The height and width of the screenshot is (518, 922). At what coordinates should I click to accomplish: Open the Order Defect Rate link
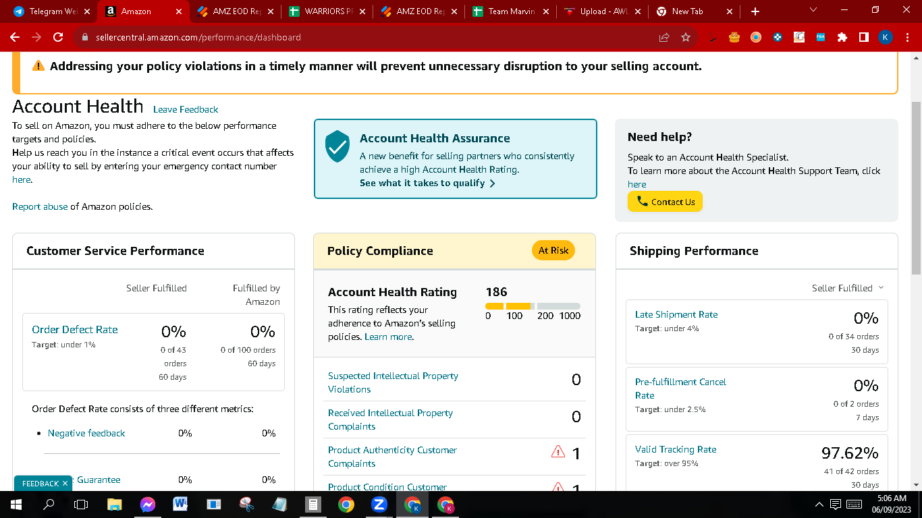(75, 330)
